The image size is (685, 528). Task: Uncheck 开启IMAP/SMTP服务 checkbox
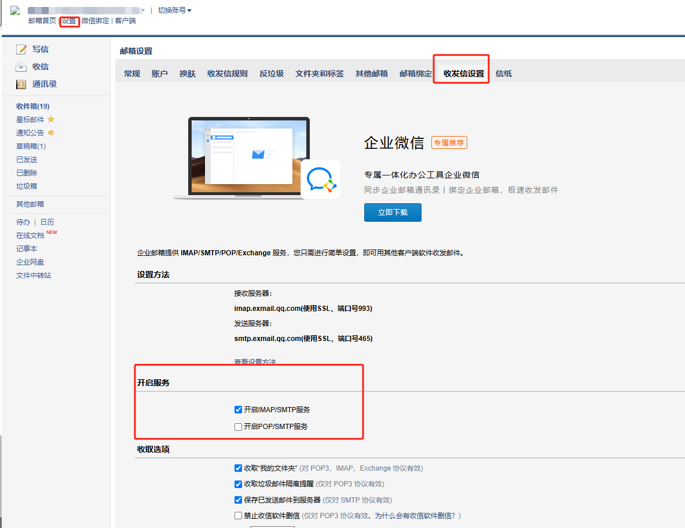(x=238, y=410)
